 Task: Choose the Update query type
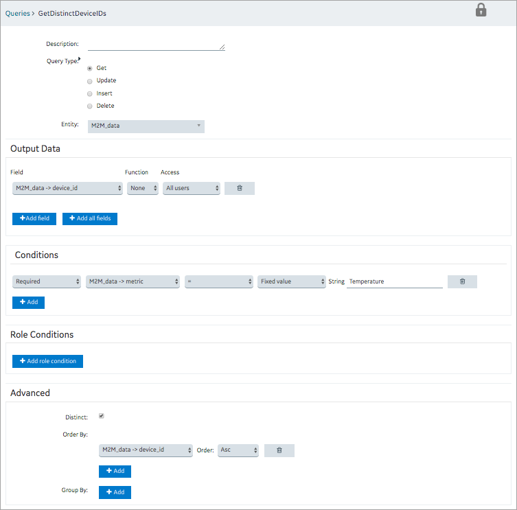[x=90, y=81]
